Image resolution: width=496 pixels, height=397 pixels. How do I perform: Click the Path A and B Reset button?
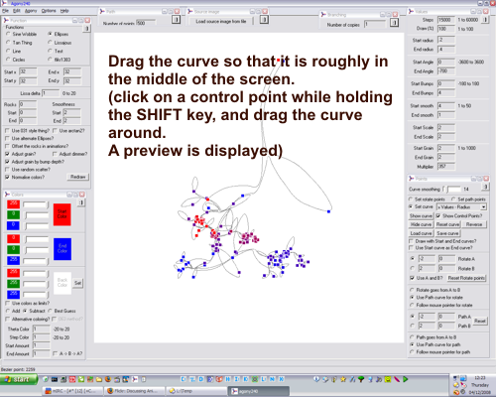[480, 321]
